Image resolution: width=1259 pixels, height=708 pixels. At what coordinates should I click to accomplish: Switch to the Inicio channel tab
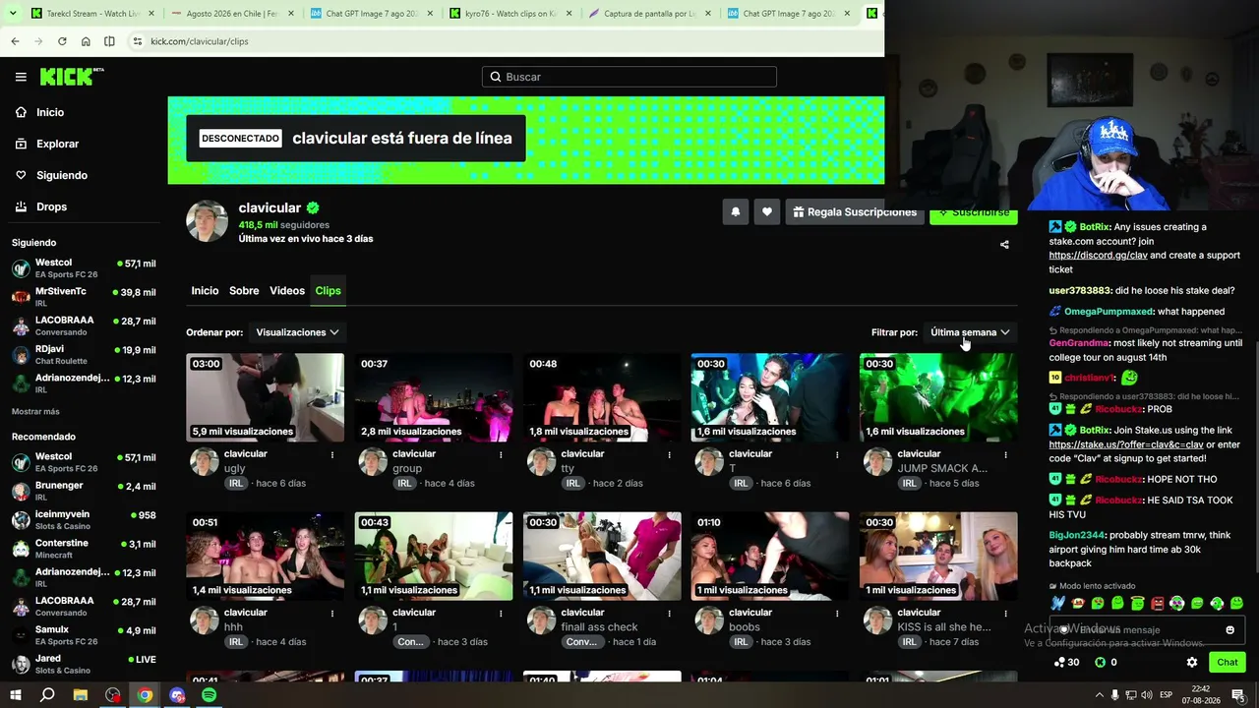coord(205,291)
